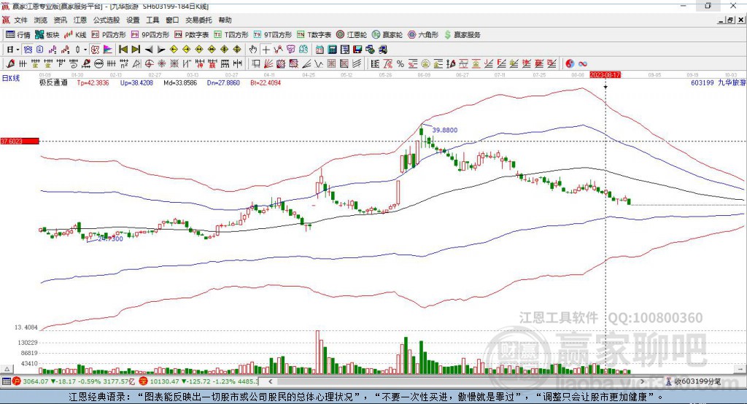747x404 pixels.
Task: Toggle the crosshair cursor tool
Action: (266, 50)
